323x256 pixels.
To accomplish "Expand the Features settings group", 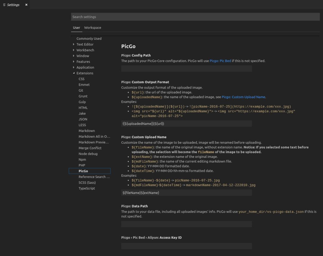I will click(74, 62).
